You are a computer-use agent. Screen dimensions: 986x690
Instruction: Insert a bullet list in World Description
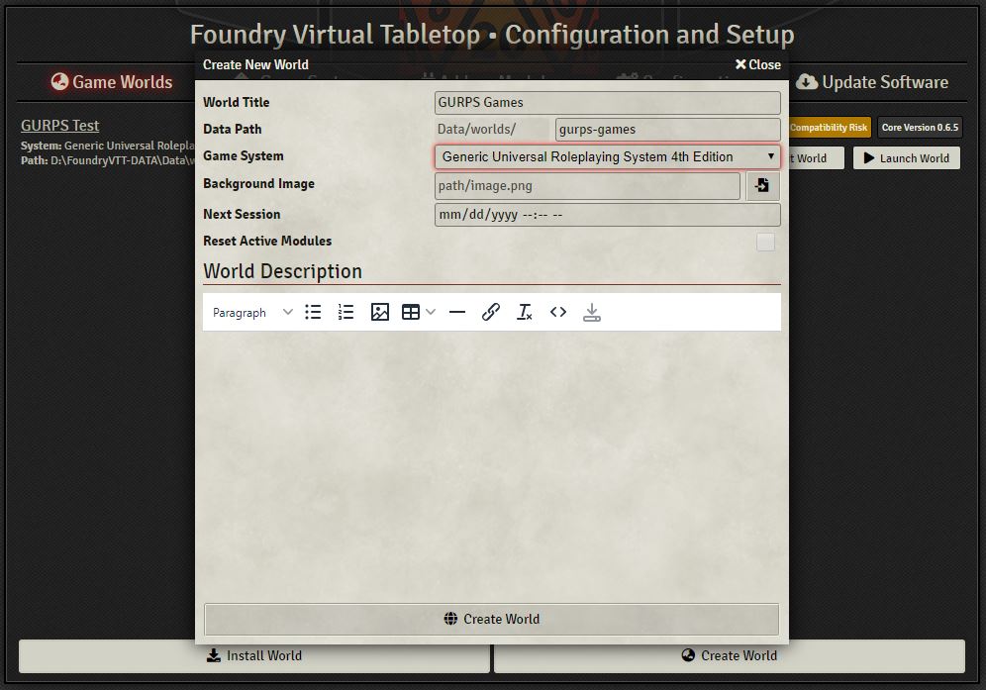(313, 312)
